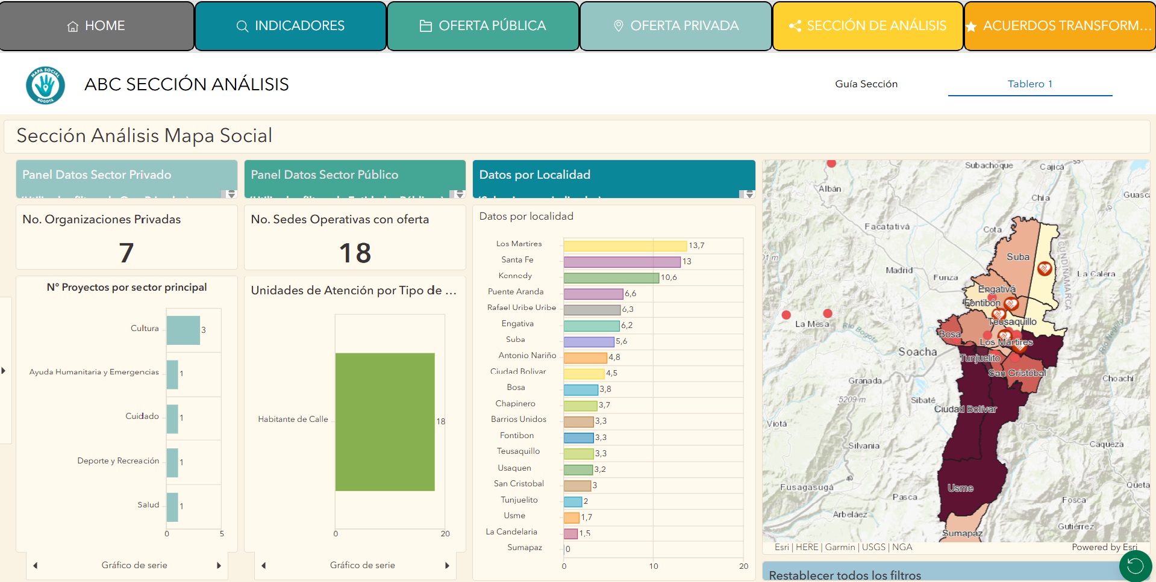The width and height of the screenshot is (1156, 582).
Task: Go to previous chart in private sector panel
Action: tap(36, 566)
